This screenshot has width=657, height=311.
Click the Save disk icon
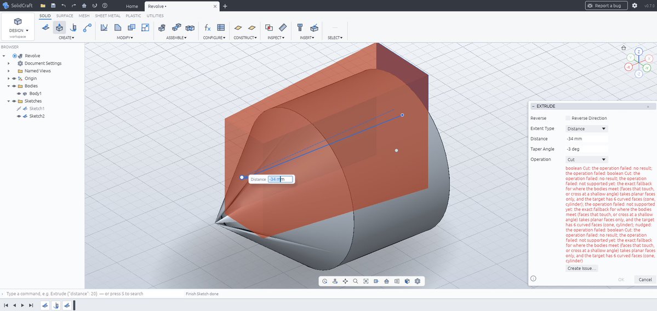(x=53, y=6)
